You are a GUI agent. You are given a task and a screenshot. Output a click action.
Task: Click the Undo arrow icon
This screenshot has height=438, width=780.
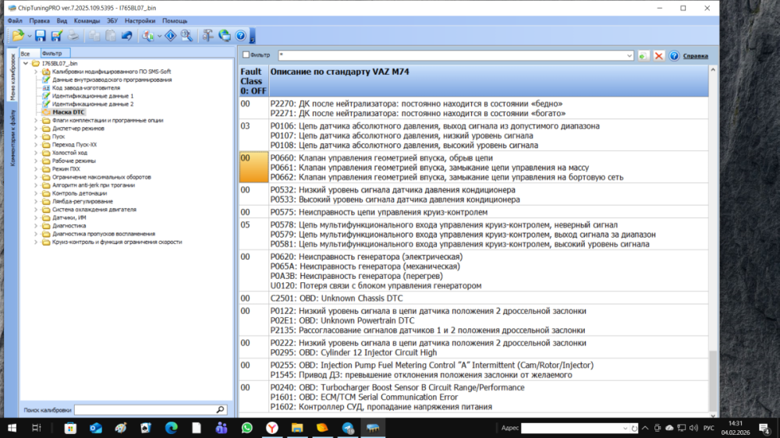click(127, 36)
